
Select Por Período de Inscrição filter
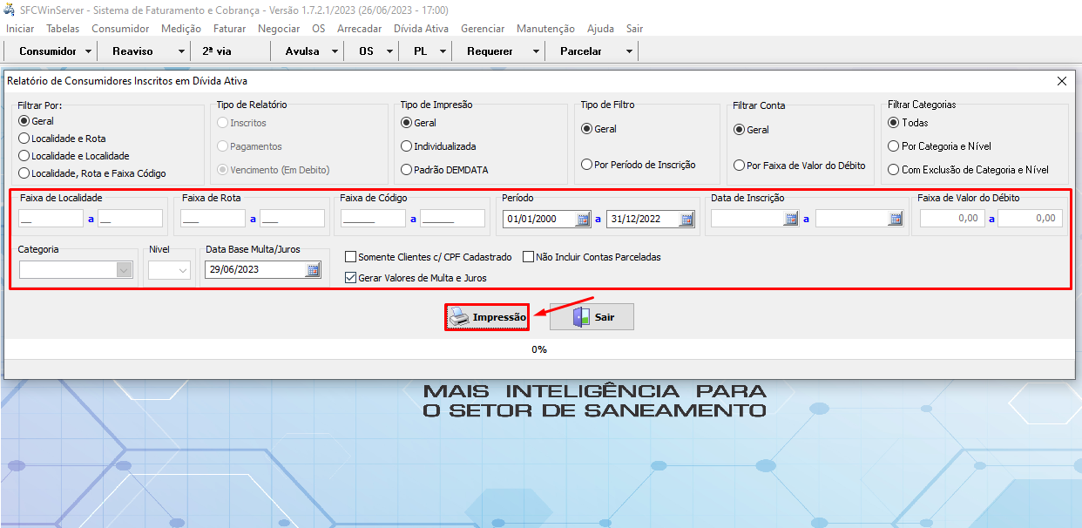click(x=586, y=165)
